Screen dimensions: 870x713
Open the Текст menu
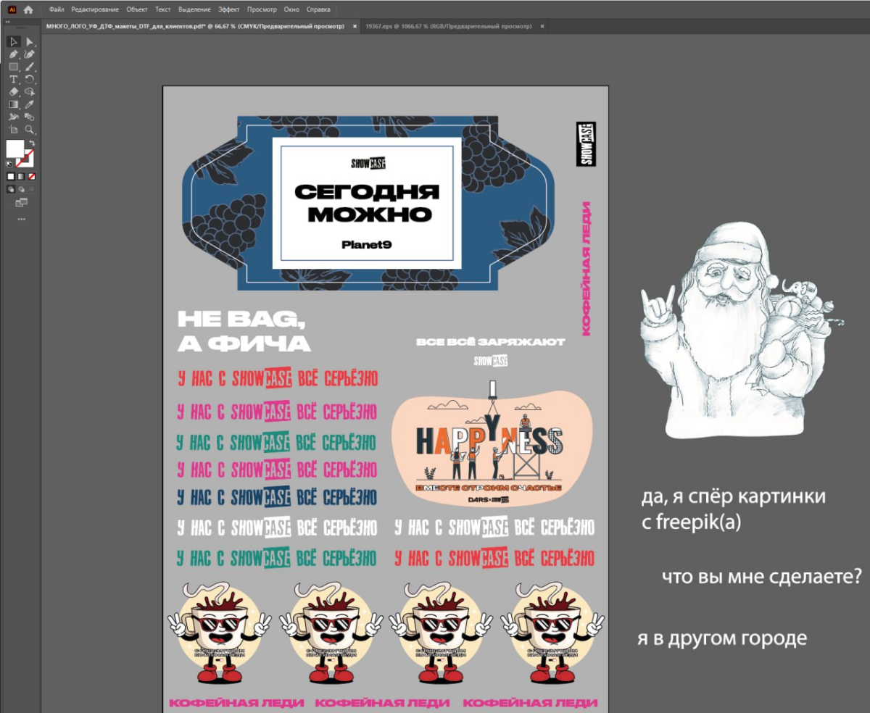point(163,9)
